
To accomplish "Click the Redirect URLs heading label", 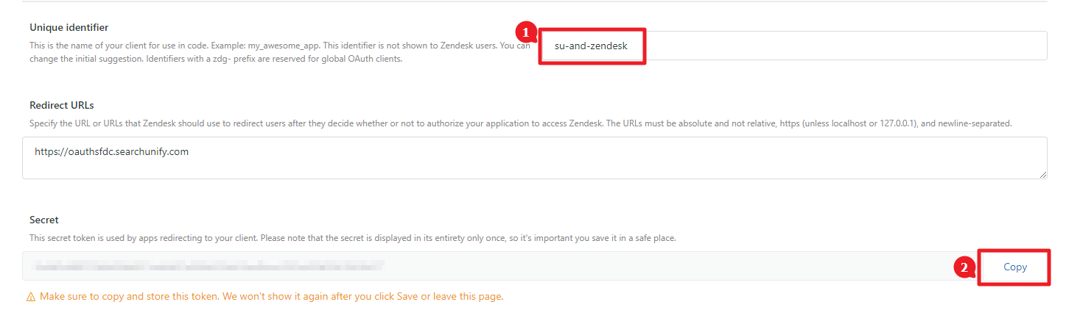I will point(62,105).
